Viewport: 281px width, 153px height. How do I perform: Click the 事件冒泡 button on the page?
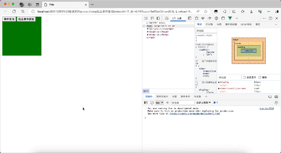click(9, 19)
